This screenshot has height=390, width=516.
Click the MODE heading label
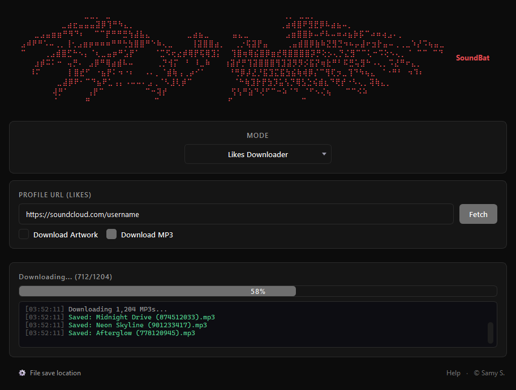pos(257,136)
